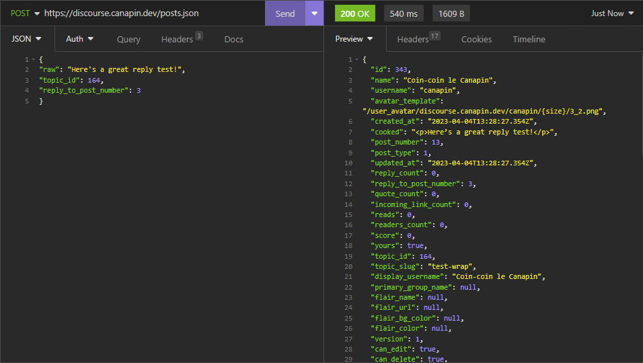
Task: Click the 1609 B response size
Action: tap(451, 13)
